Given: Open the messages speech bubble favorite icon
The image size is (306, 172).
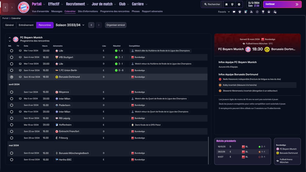Looking at the screenshot, I should tap(234, 12).
